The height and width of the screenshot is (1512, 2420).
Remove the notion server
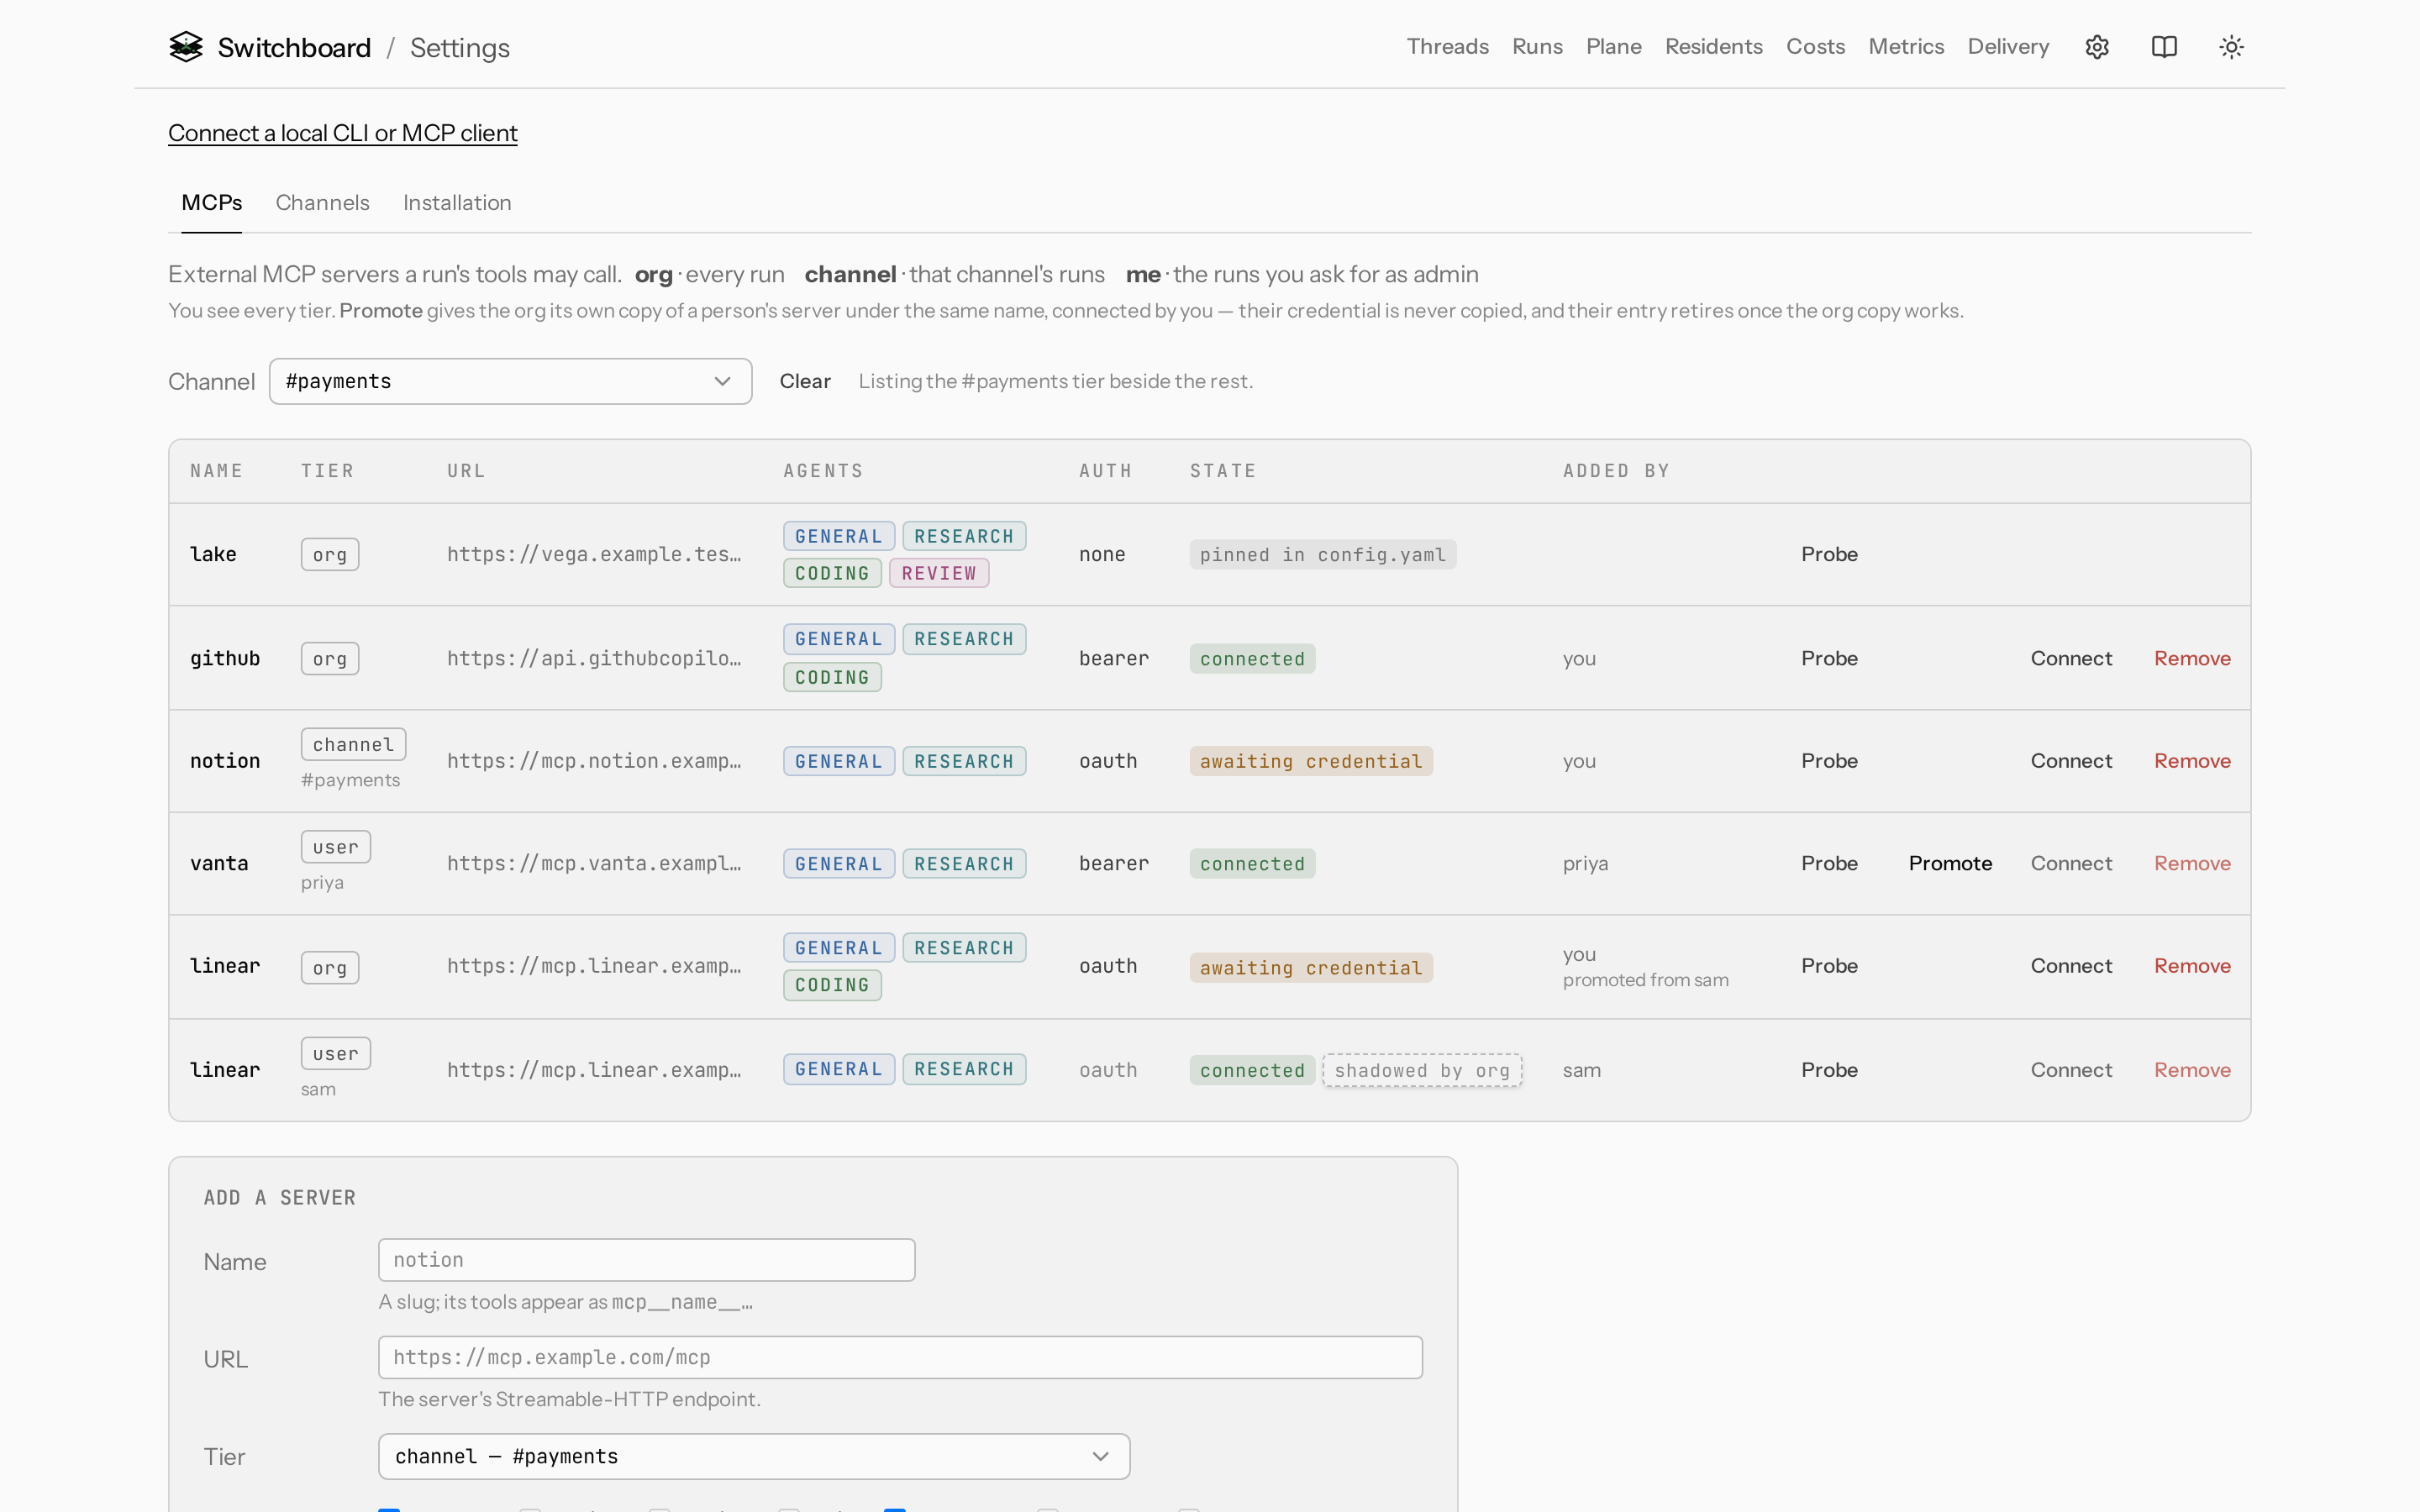tap(2192, 761)
